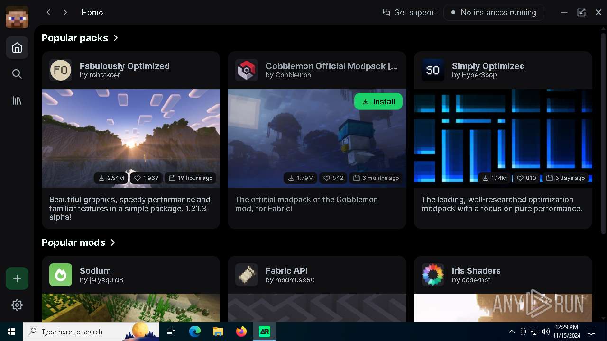Open the Steve avatar account menu
Screen dimensions: 607x341
17,17
